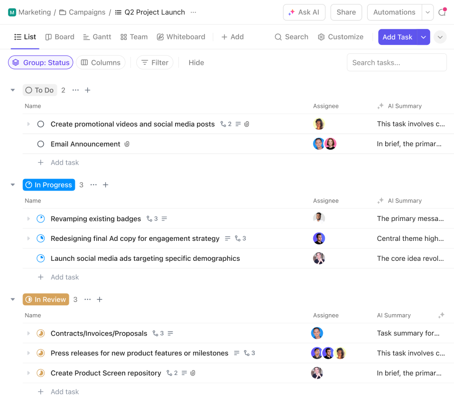Viewport: 454px width, 407px height.
Task: Toggle In Review status on Contracts/Invoices/Proposals
Action: point(40,333)
